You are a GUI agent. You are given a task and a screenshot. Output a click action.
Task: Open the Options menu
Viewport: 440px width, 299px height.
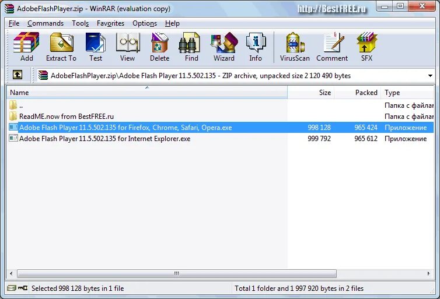(145, 23)
